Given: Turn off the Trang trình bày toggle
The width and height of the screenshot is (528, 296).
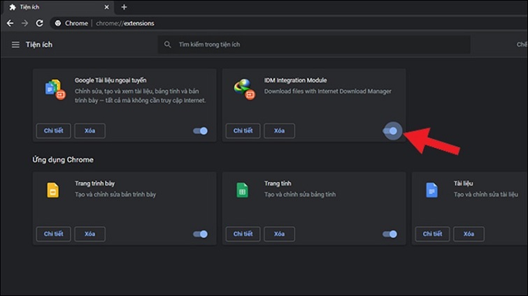Looking at the screenshot, I should tap(201, 235).
